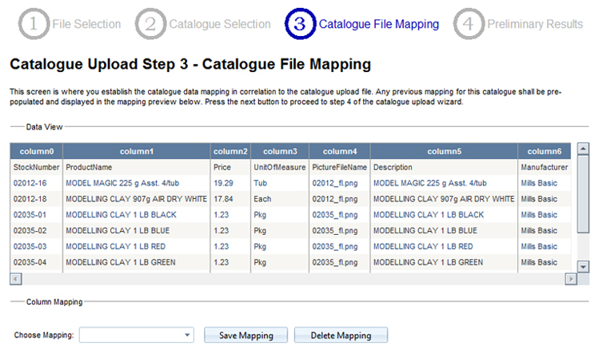
Task: Click the vertical scrollbar track of the table
Action: click(x=583, y=208)
